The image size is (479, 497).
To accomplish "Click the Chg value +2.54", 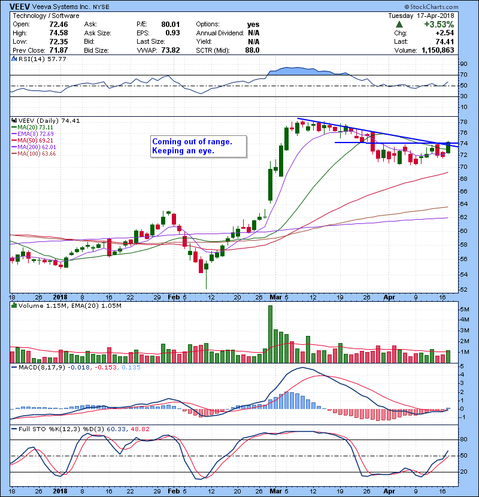I will [x=445, y=33].
